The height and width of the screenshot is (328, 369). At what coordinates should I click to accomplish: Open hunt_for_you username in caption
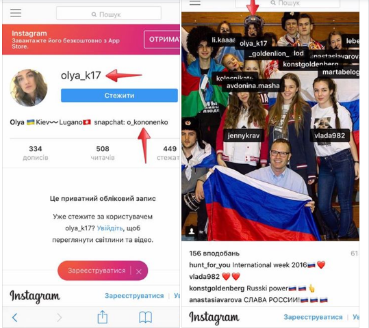[209, 265]
